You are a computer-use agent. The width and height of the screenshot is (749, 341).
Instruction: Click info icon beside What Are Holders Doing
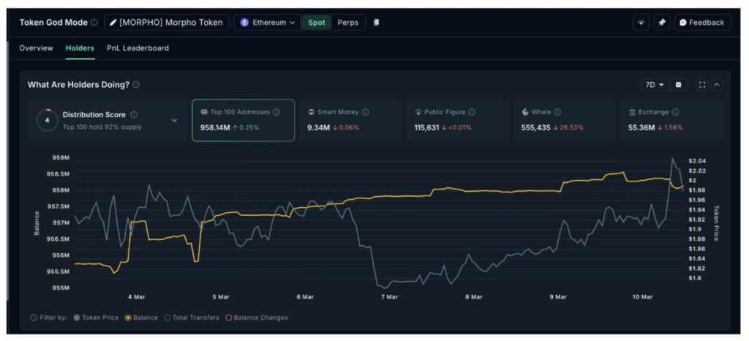[x=136, y=85]
